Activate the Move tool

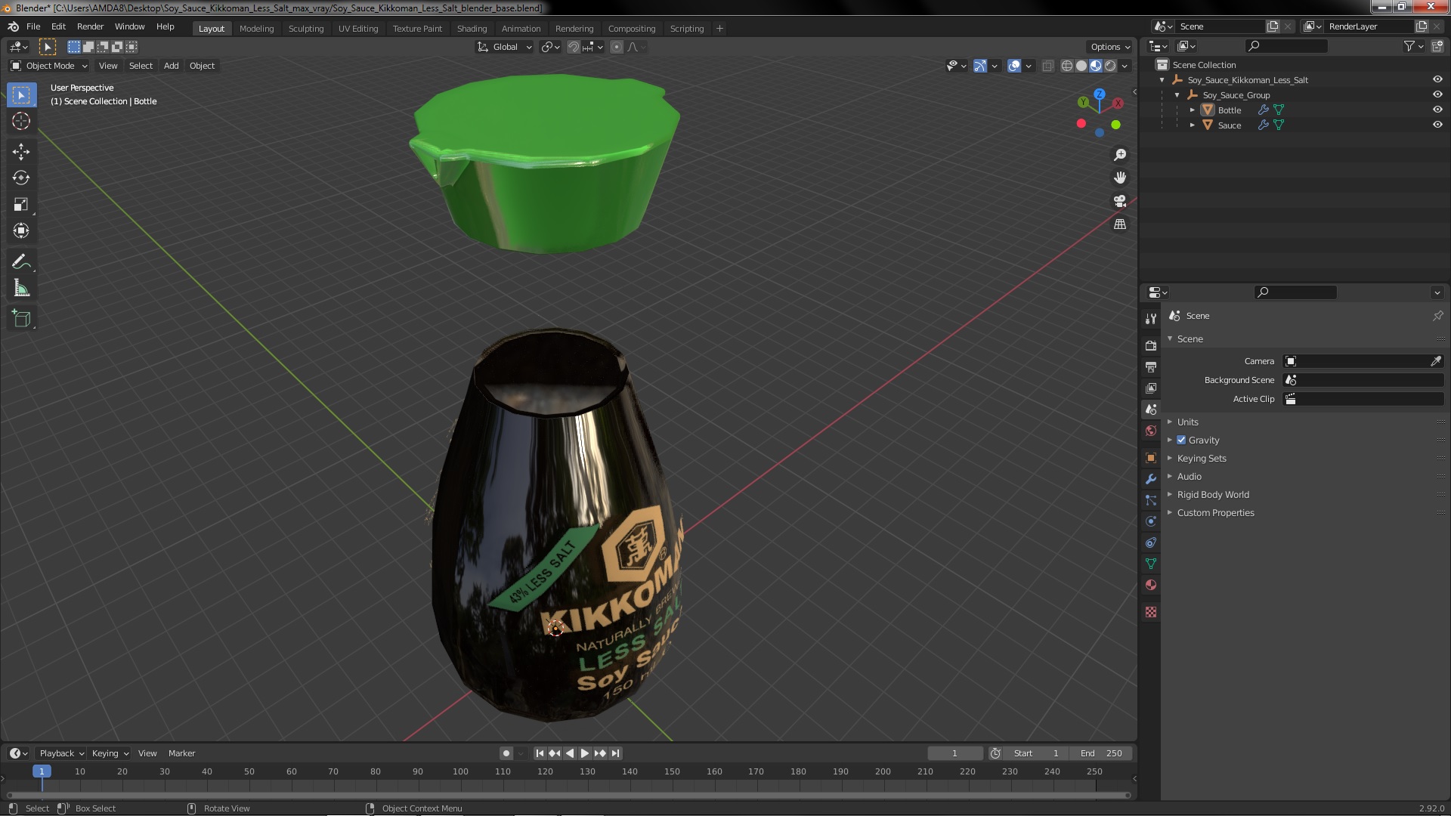(x=21, y=151)
